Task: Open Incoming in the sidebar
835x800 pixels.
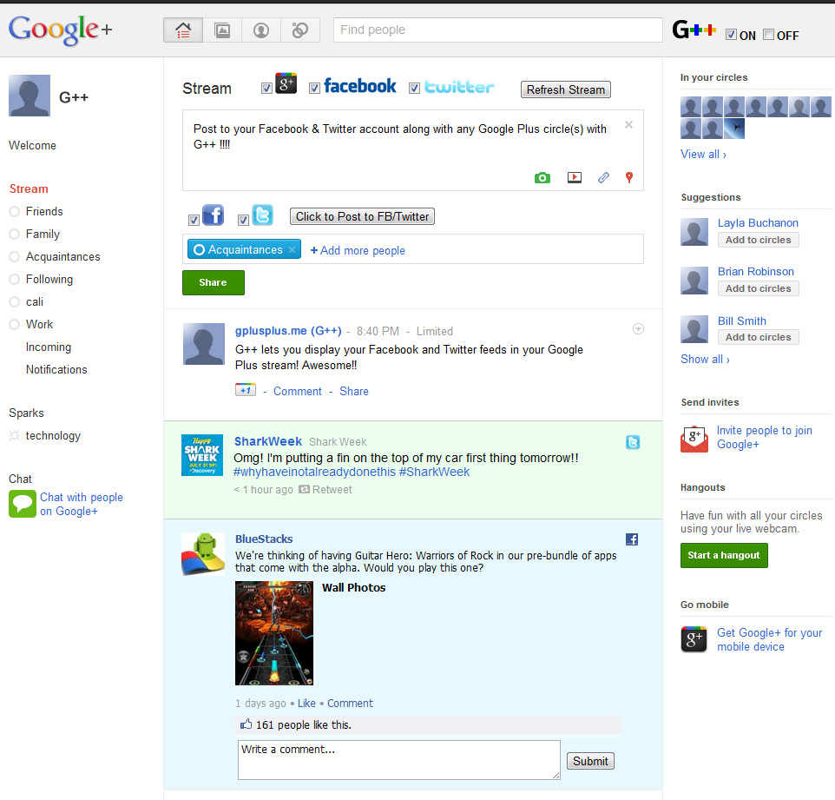Action: 49,347
